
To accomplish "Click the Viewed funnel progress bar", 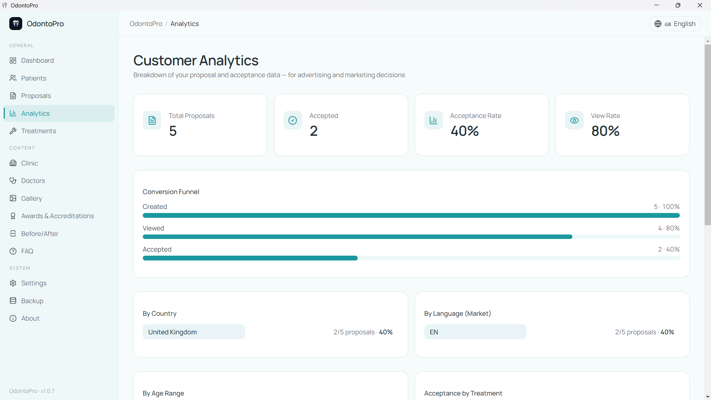I will [x=411, y=237].
